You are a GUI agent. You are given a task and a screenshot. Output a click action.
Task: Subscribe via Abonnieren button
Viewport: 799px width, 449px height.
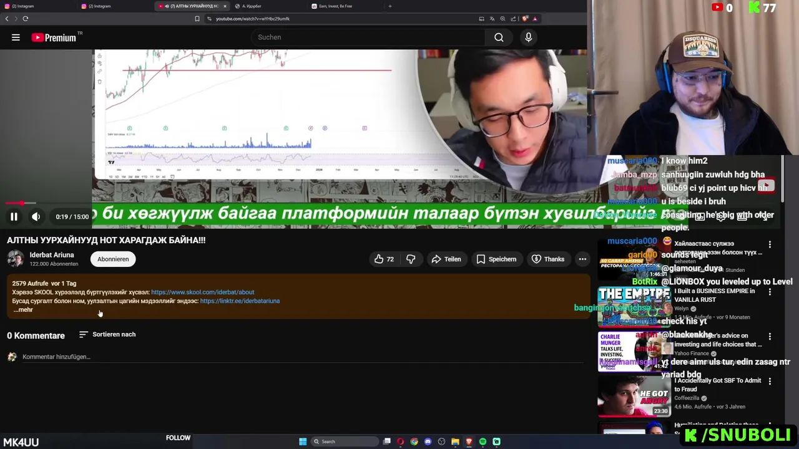click(x=113, y=259)
